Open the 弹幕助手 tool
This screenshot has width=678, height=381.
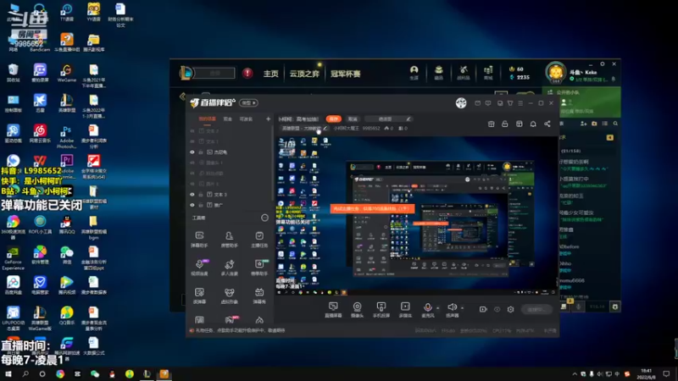click(199, 239)
